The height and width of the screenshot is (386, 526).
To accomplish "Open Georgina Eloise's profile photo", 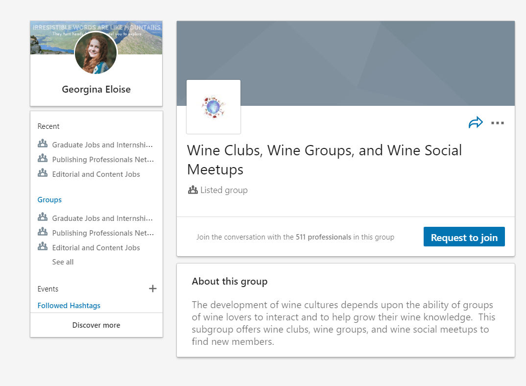I will (x=96, y=53).
